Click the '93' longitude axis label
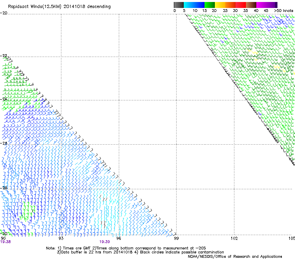 (x=61, y=238)
